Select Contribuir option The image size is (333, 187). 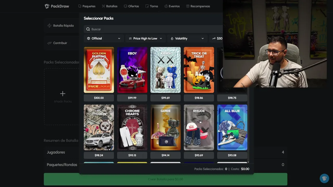[62, 43]
